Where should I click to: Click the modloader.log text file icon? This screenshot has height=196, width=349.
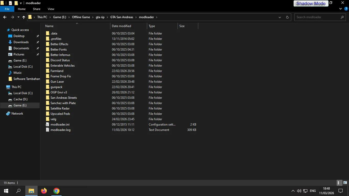pos(48,130)
